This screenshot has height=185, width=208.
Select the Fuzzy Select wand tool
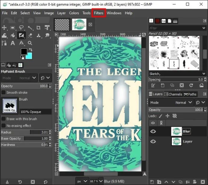pyautogui.click(x=30, y=28)
